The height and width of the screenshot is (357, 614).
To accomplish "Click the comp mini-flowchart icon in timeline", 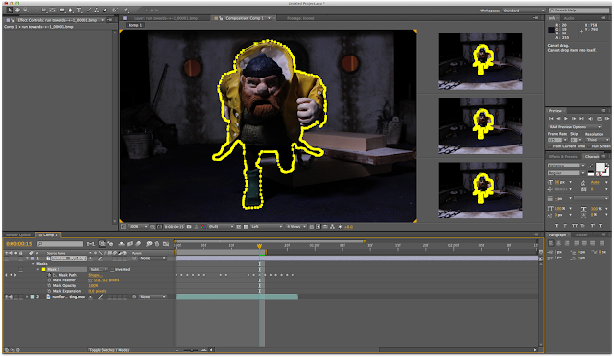I will (91, 244).
